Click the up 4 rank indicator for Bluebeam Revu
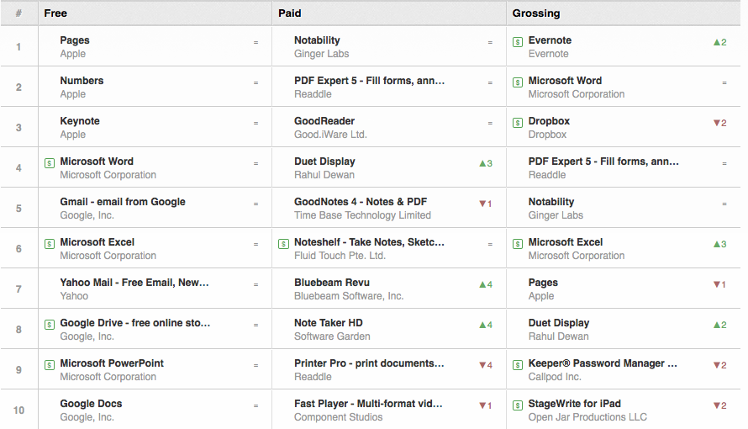 point(486,284)
